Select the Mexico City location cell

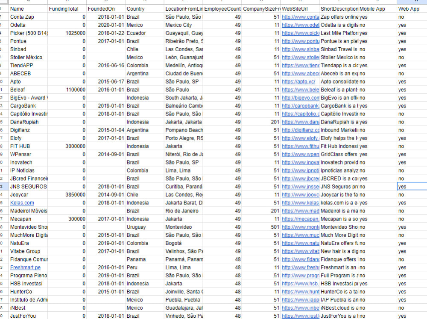coord(184,25)
